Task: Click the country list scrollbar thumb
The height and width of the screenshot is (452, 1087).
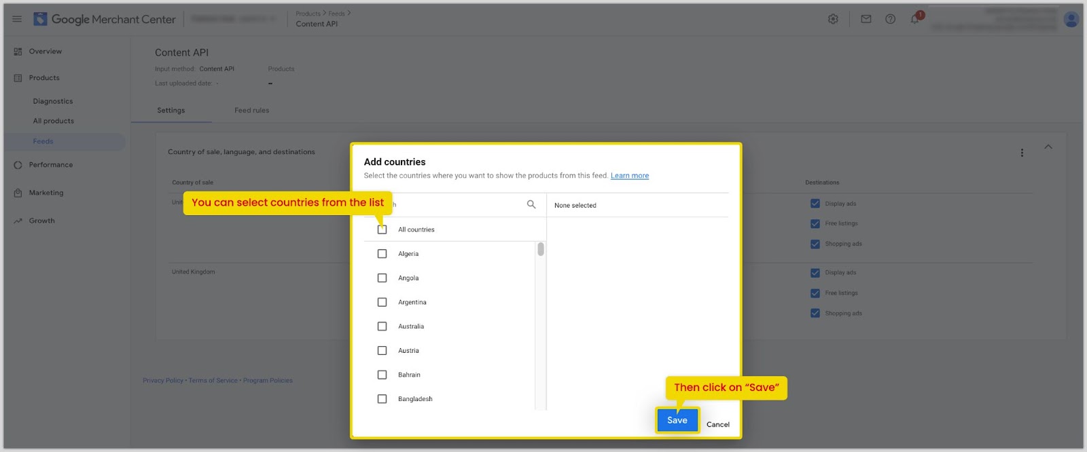Action: (x=541, y=249)
